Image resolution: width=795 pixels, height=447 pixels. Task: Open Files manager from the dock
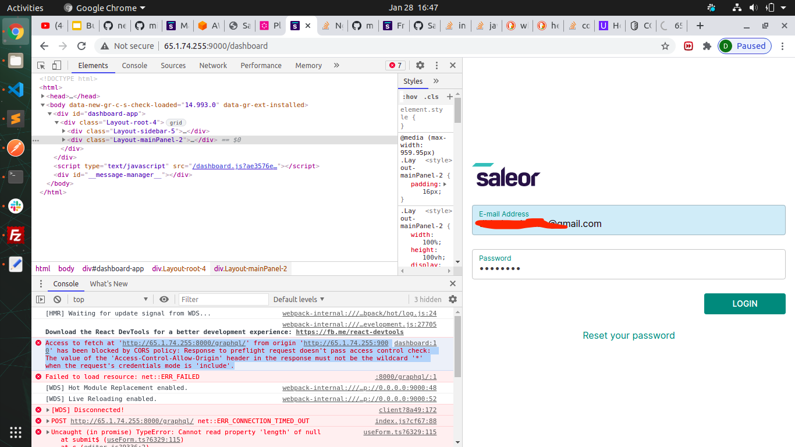coord(16,61)
